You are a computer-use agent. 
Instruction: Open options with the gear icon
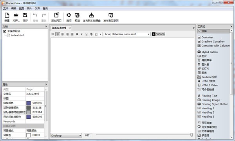[69, 17]
